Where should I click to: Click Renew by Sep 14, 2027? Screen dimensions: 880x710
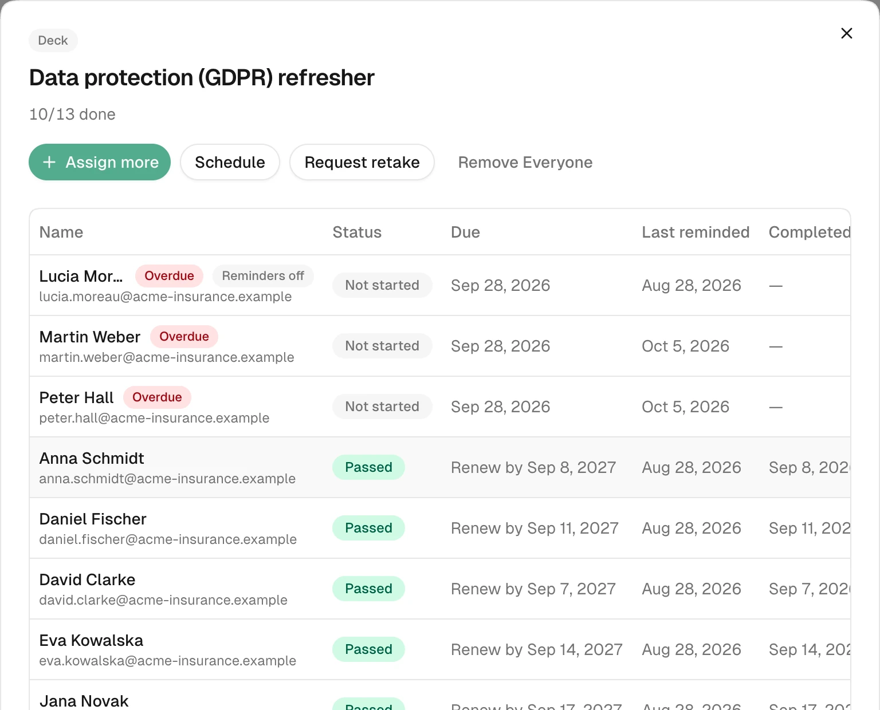point(537,649)
